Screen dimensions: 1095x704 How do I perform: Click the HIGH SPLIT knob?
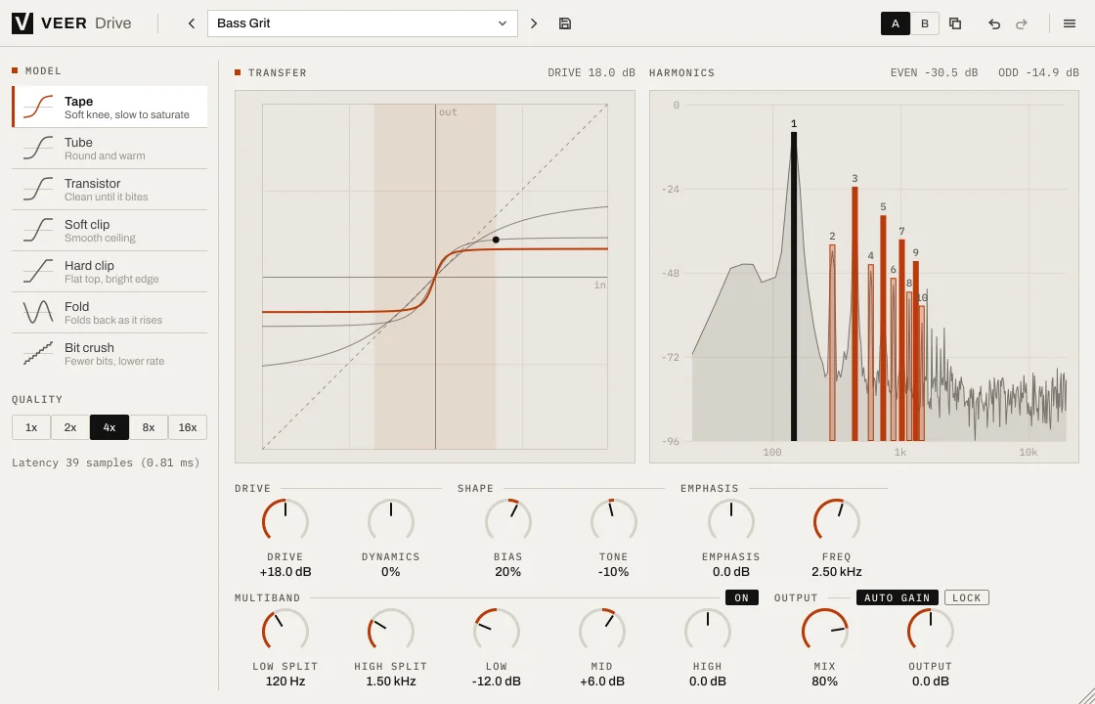(x=391, y=631)
